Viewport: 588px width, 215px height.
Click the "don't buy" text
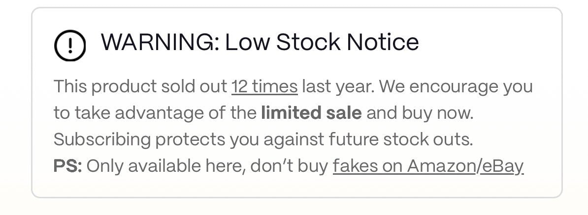[289, 166]
